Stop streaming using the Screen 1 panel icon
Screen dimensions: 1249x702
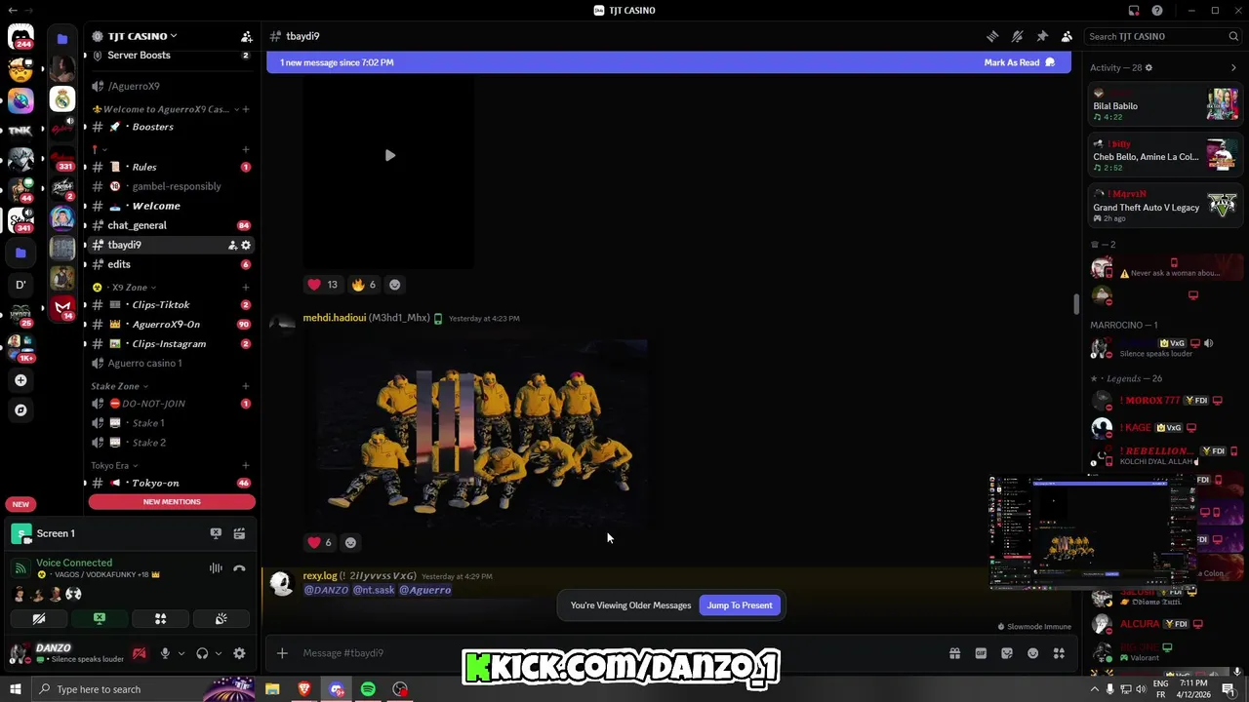[x=216, y=533]
